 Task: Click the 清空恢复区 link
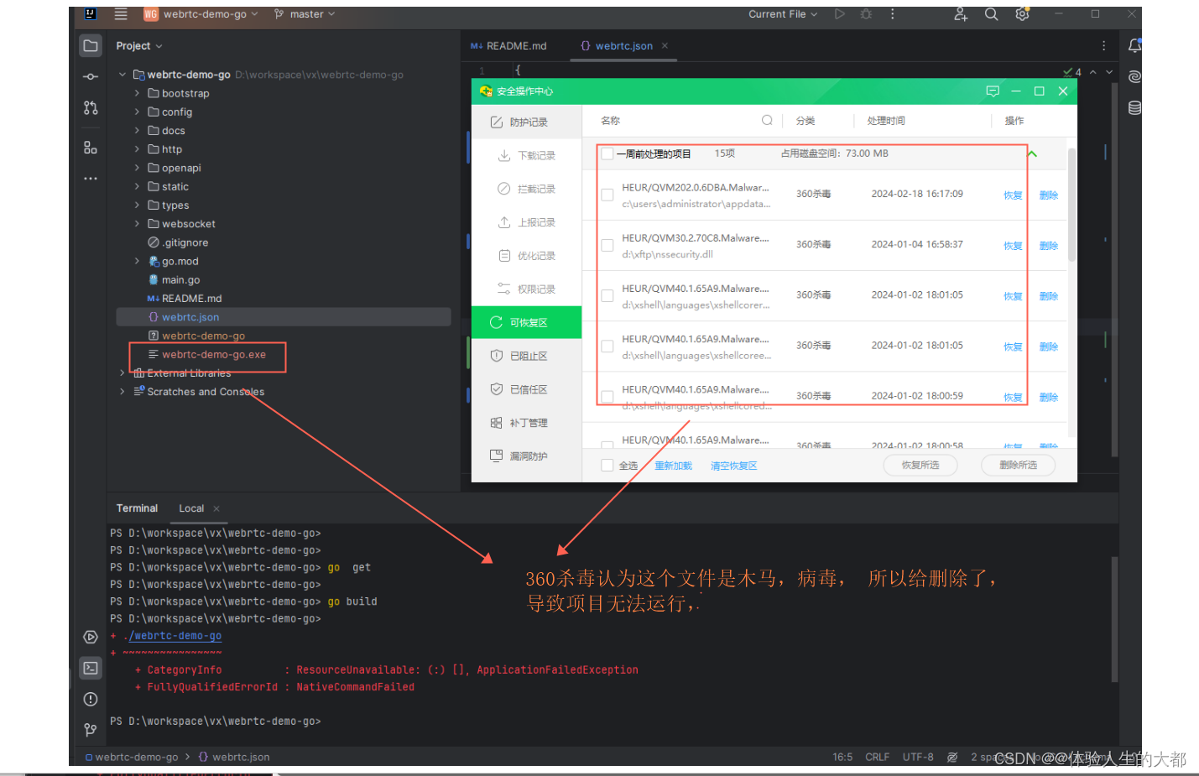point(734,466)
